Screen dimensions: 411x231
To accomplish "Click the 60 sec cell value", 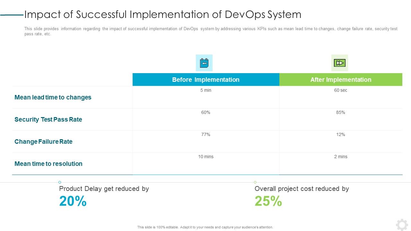I will coord(341,90).
